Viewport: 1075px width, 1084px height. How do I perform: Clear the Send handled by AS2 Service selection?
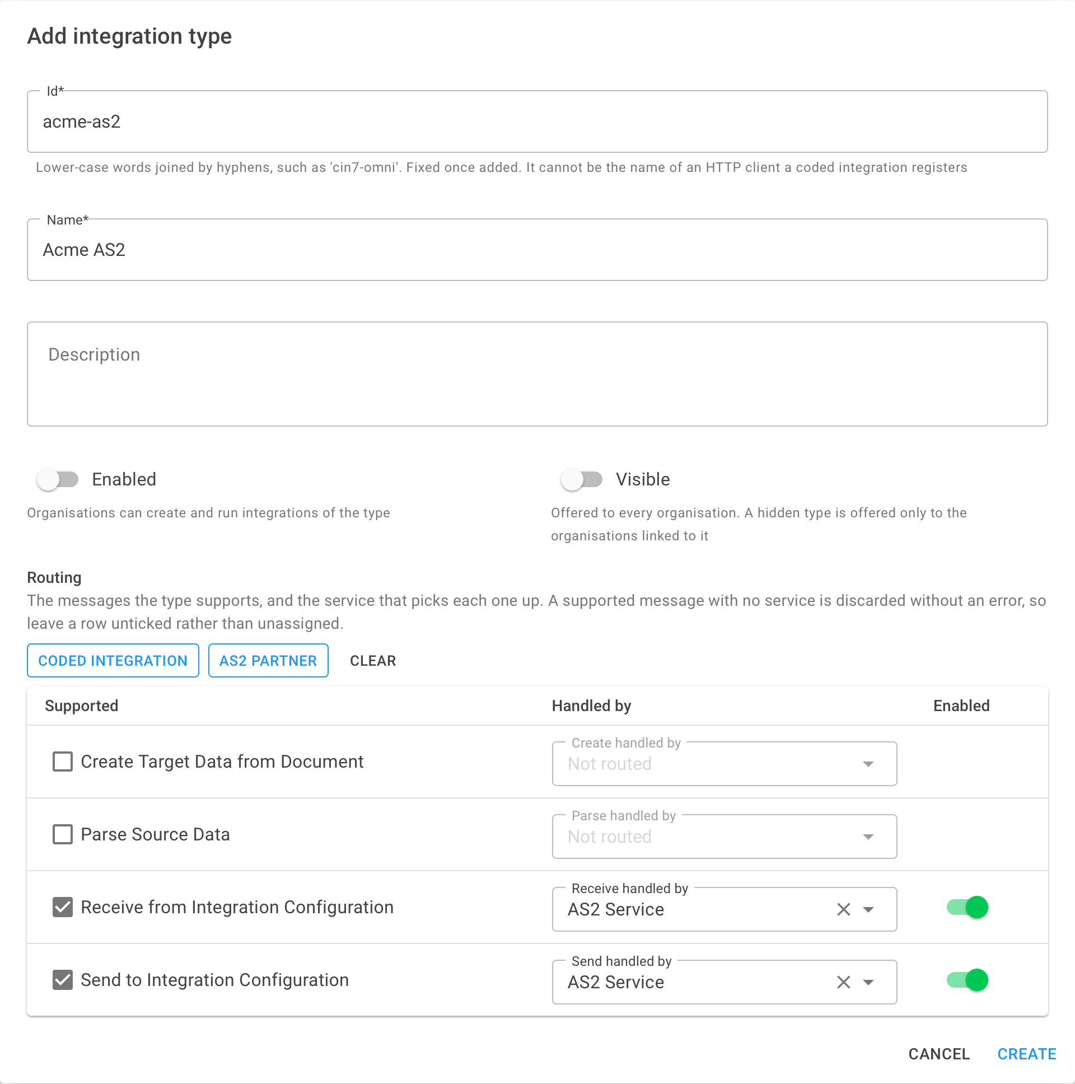[843, 983]
